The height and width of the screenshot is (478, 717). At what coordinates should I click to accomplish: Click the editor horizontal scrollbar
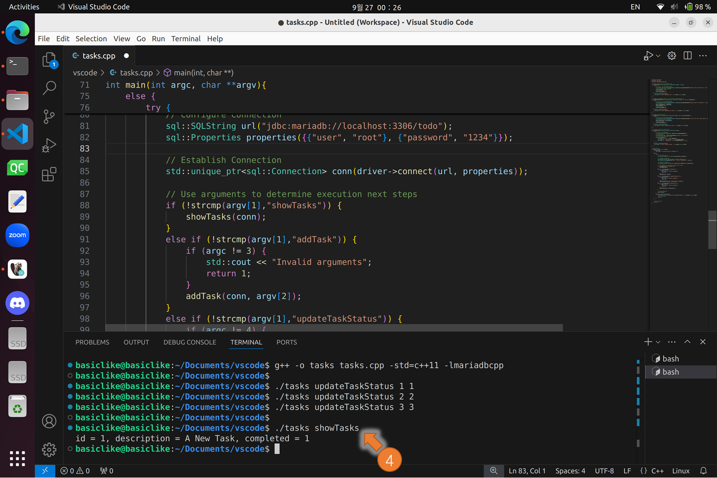point(334,328)
